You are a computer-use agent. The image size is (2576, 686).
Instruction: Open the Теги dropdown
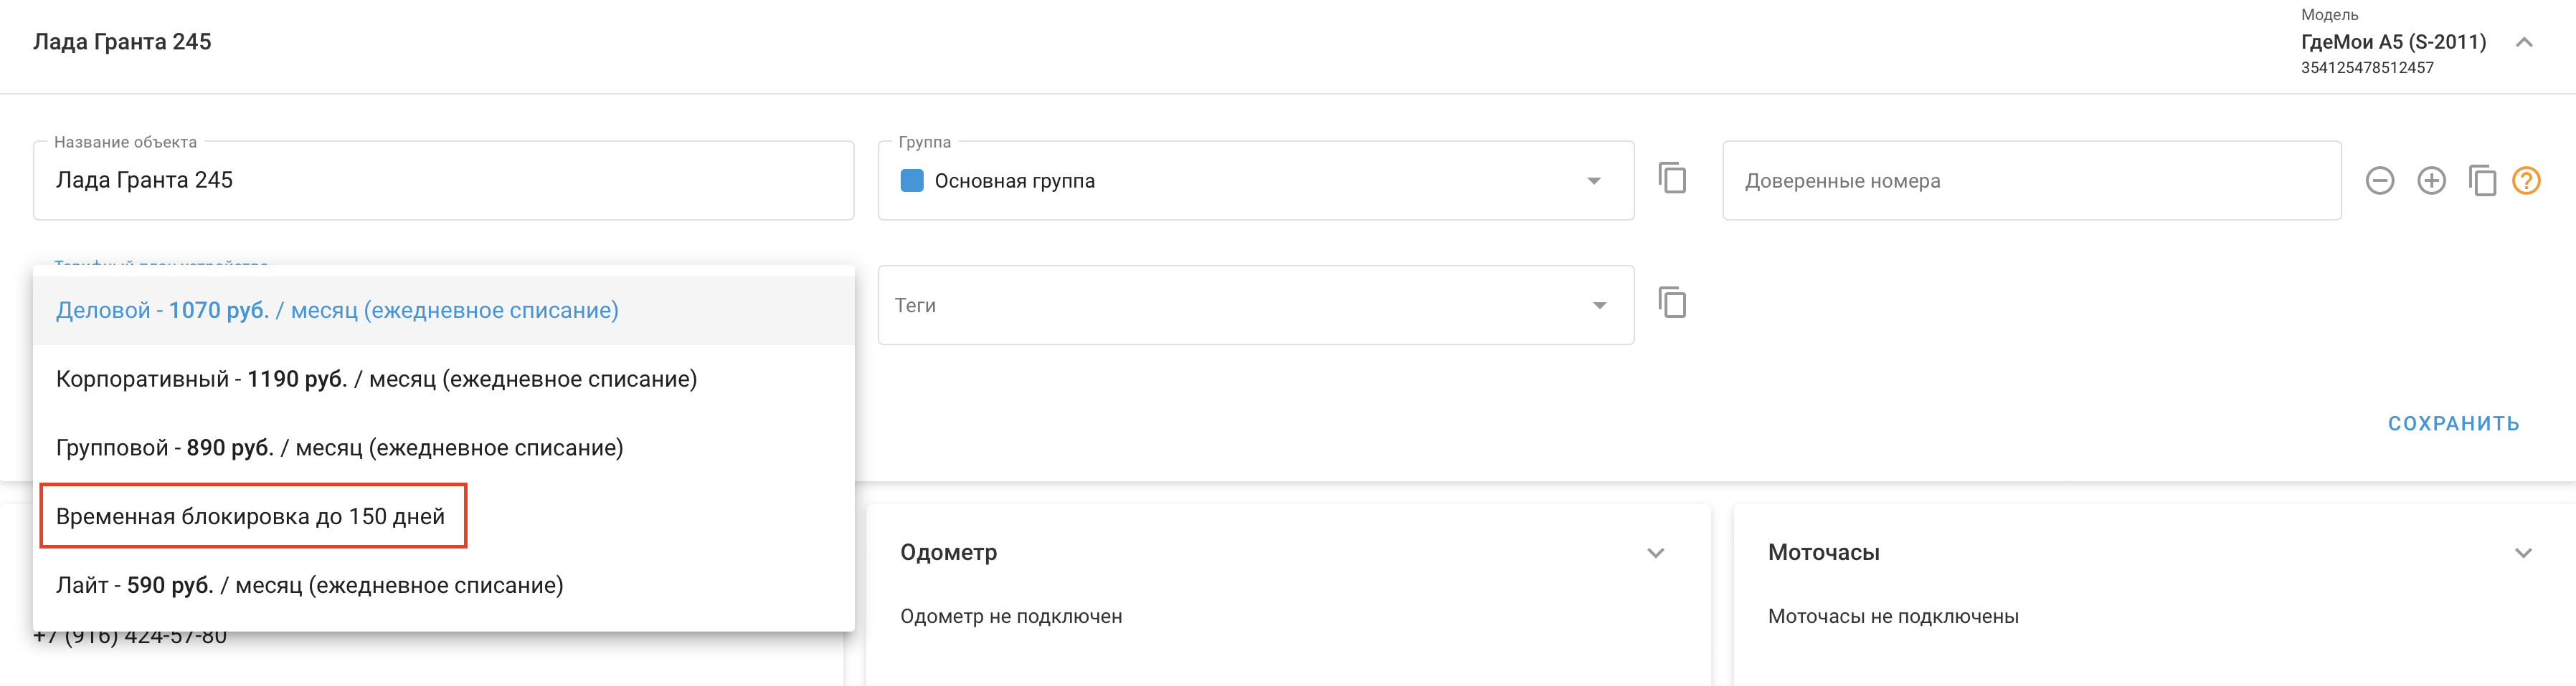(x=1599, y=306)
